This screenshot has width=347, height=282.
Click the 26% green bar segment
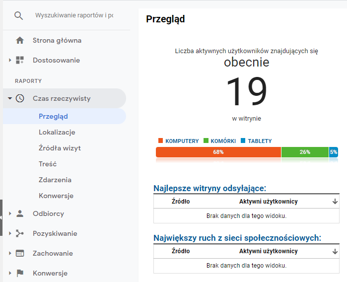point(305,152)
